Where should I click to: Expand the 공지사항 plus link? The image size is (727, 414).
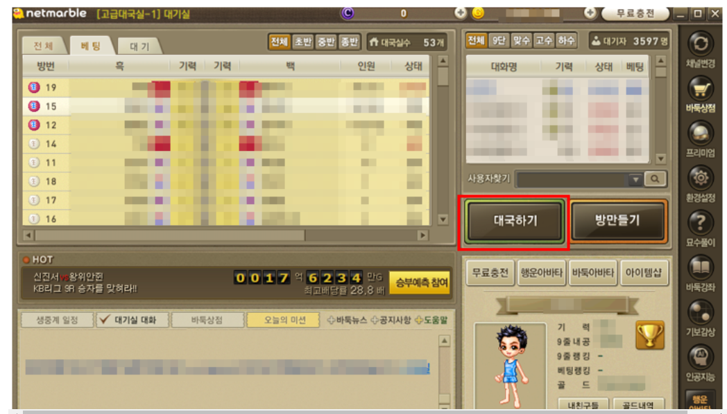[391, 320]
